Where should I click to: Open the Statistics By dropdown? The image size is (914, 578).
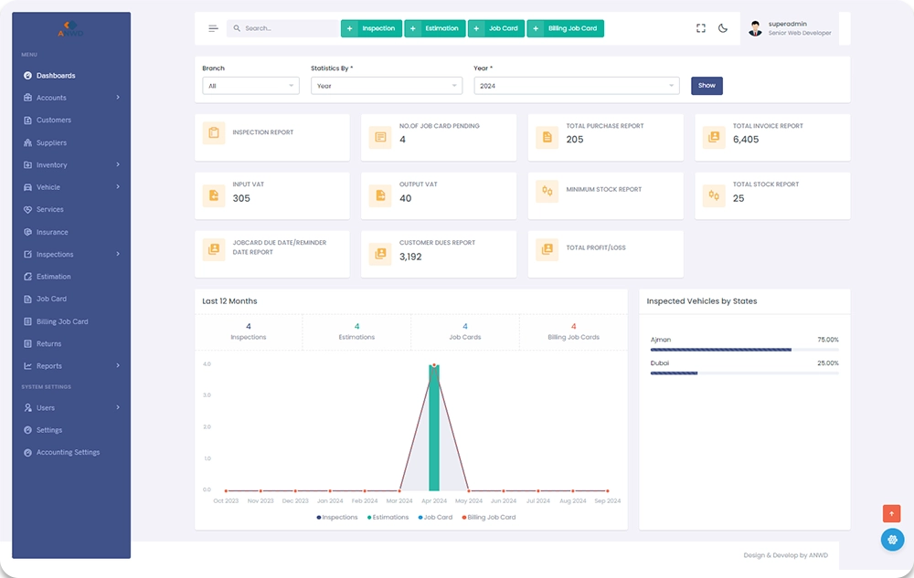coord(386,86)
